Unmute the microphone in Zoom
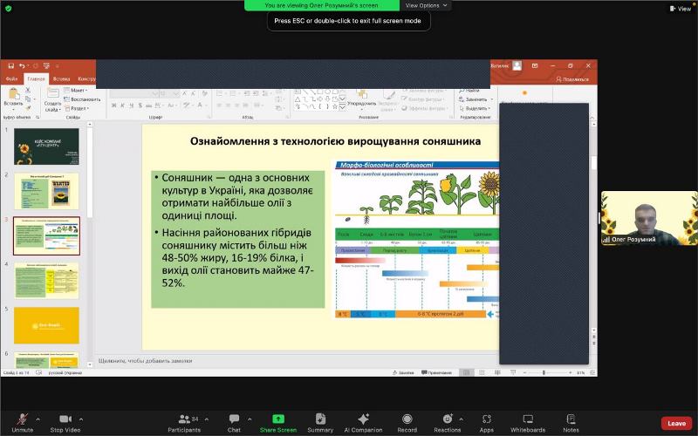Screen dimensions: 698x436 point(22,419)
